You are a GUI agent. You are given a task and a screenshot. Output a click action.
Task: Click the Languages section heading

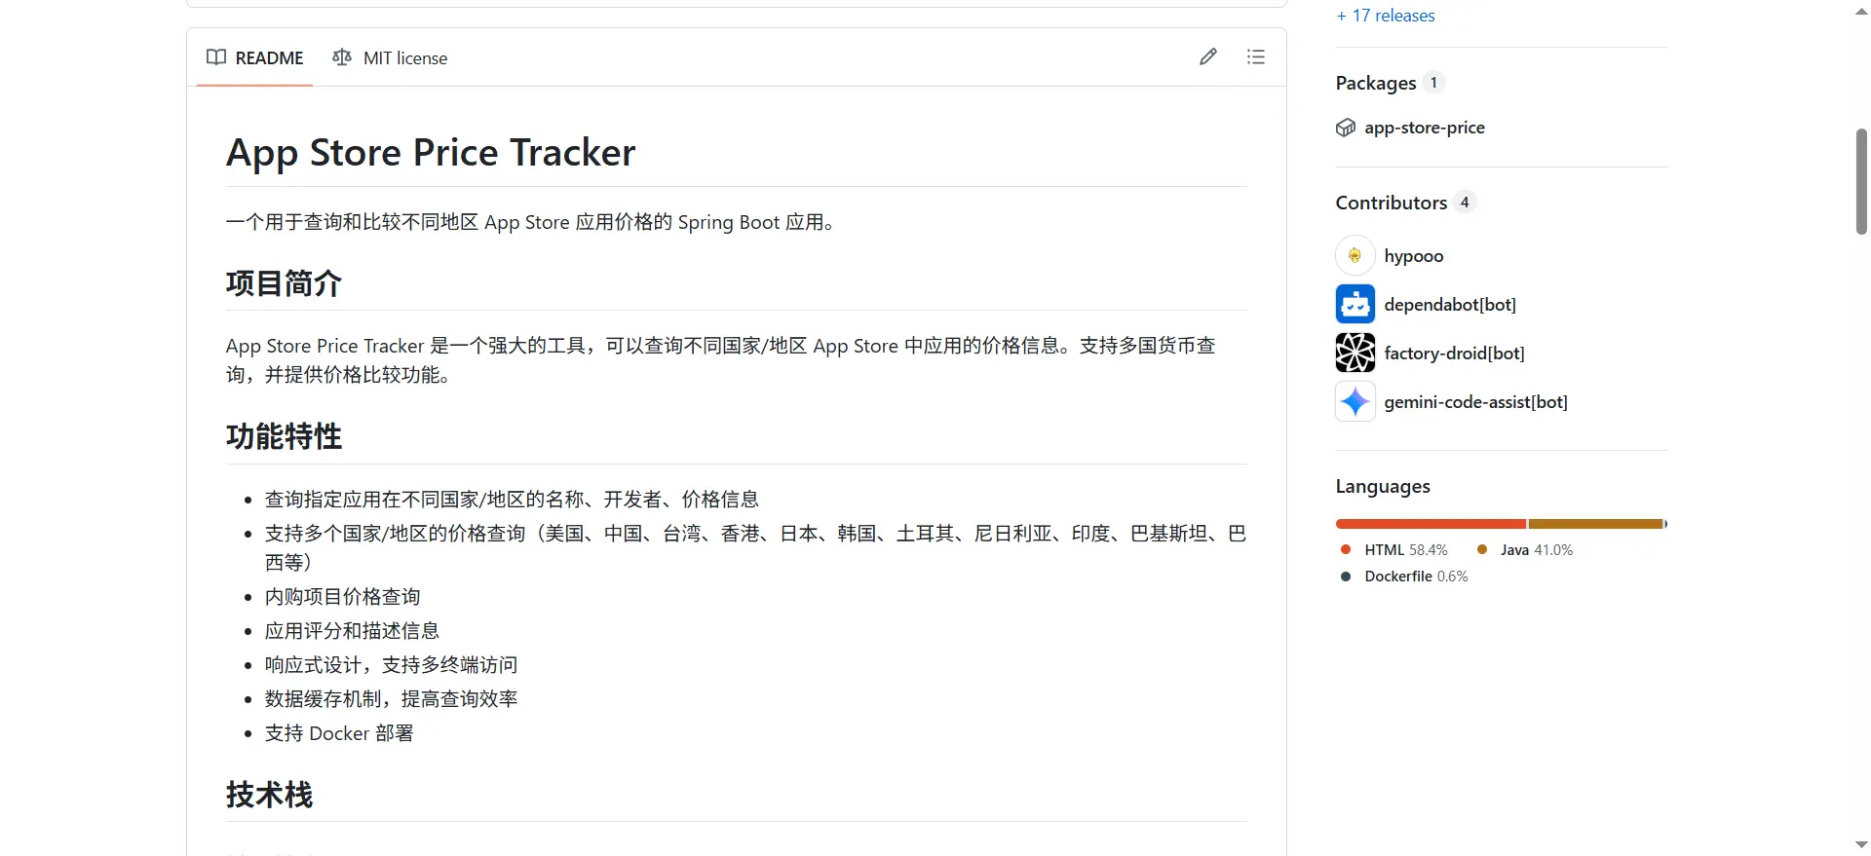tap(1383, 486)
